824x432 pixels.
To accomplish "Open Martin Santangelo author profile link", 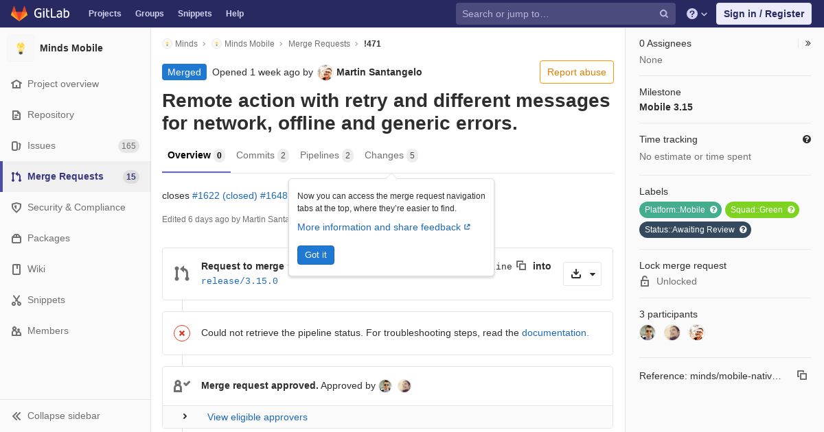I will coord(379,72).
